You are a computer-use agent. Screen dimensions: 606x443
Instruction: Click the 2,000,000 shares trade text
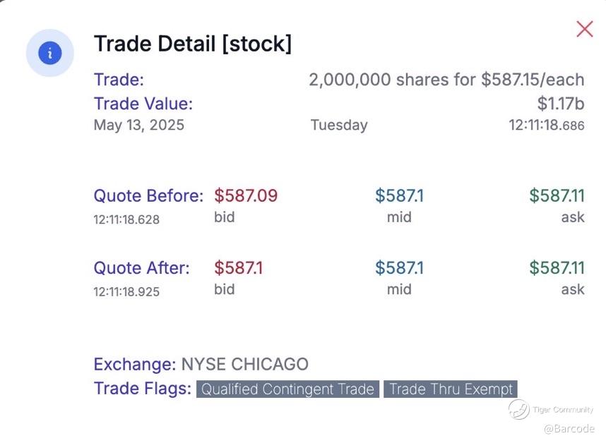pyautogui.click(x=446, y=80)
